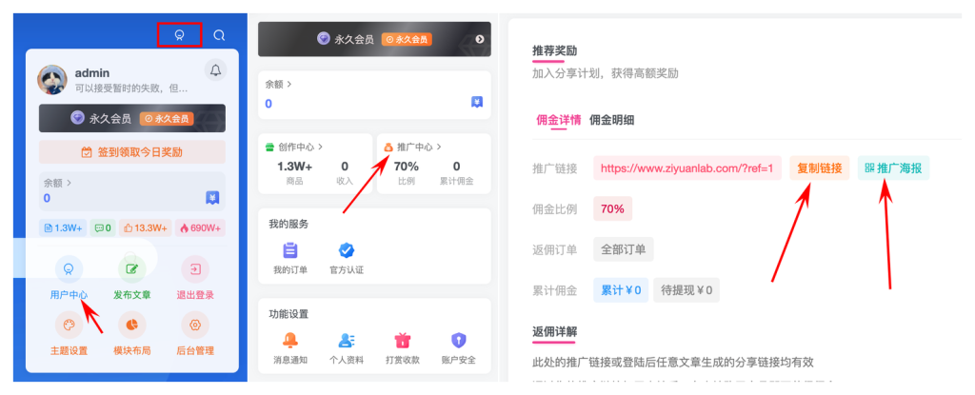This screenshot has height=395, width=975.
Task: Click the admin avatar picture
Action: coord(52,80)
